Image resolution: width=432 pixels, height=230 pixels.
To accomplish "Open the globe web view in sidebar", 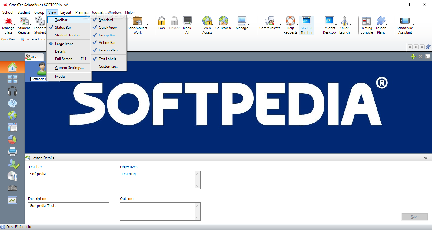I will [x=12, y=115].
